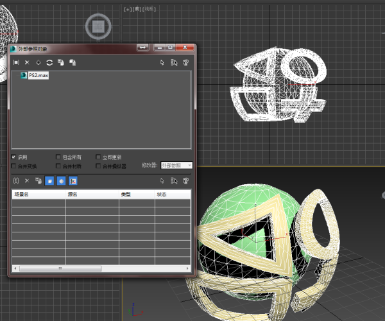Select by name icon in entity toolbar
385x321 pixels.
pyautogui.click(x=174, y=181)
